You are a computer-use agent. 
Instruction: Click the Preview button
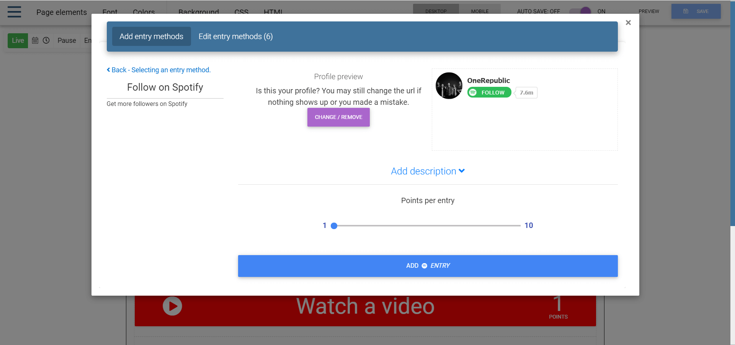tap(649, 11)
